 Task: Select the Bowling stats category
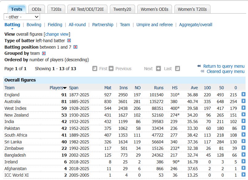(34, 25)
